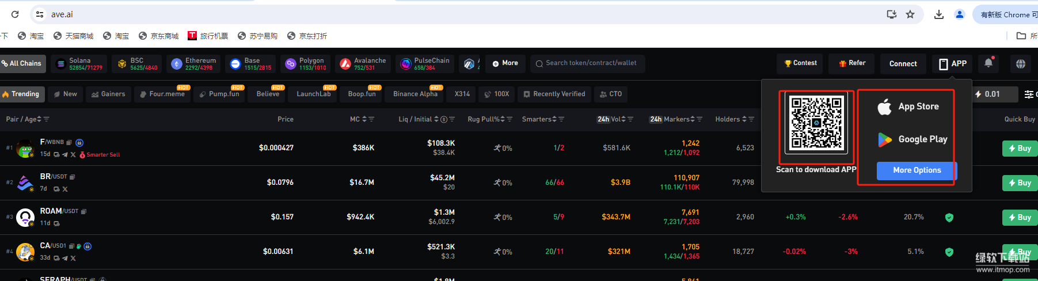Select the Solana chain tab
This screenshot has height=281, width=1038.
(79, 63)
